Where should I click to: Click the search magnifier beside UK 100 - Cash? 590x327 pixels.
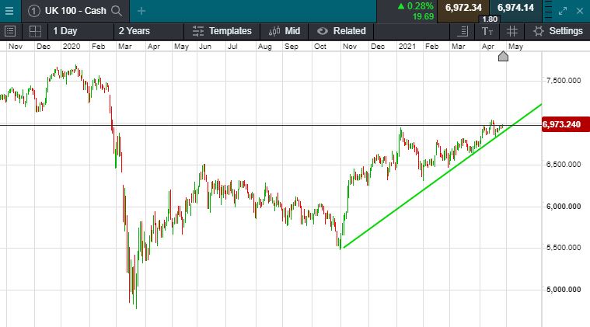point(117,11)
